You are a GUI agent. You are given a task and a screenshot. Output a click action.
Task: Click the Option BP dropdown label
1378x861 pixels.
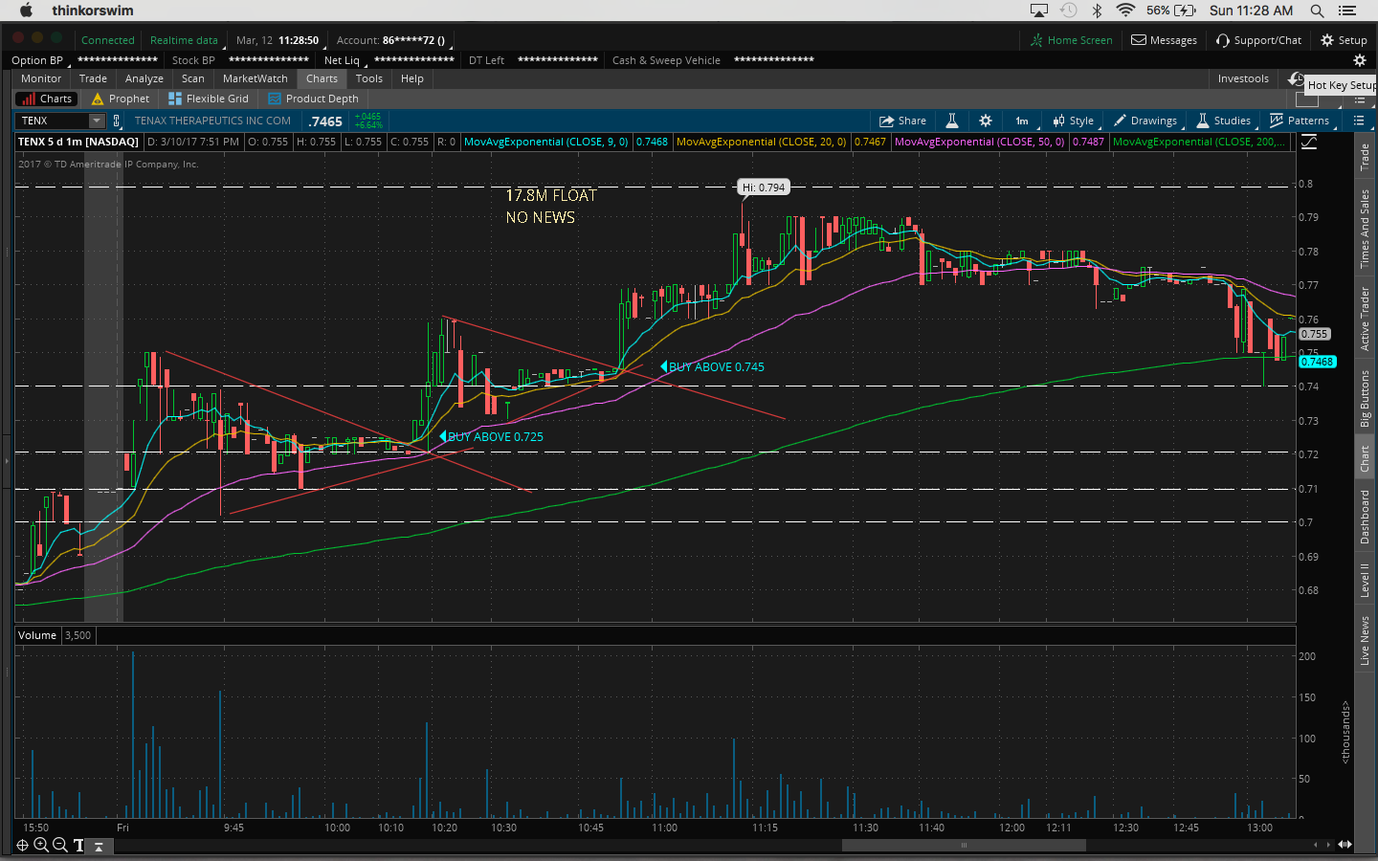(x=37, y=60)
